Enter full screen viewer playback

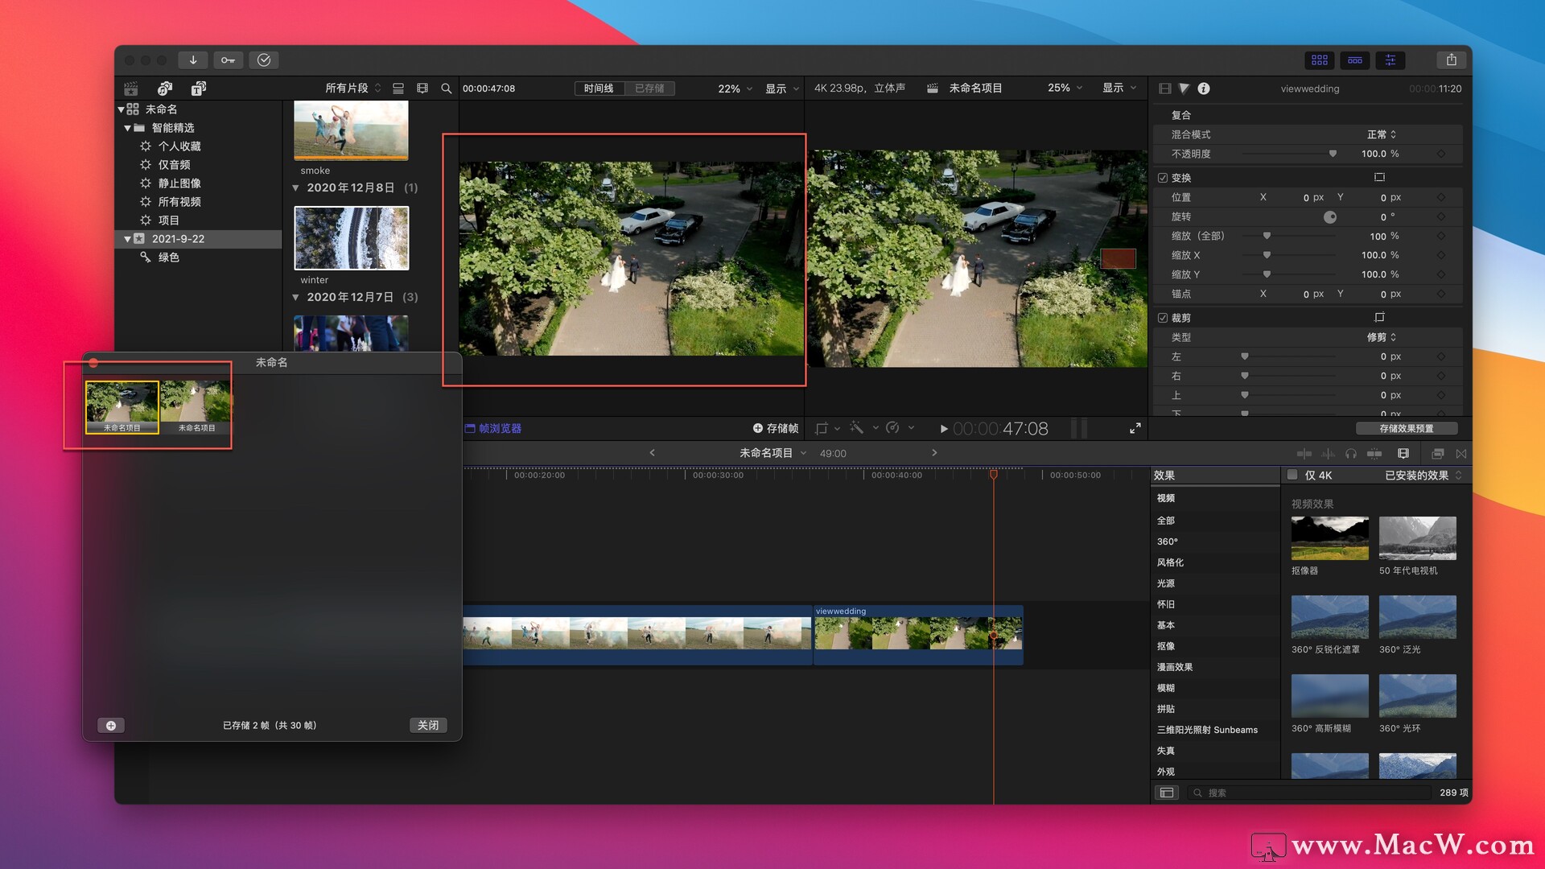1135,428
